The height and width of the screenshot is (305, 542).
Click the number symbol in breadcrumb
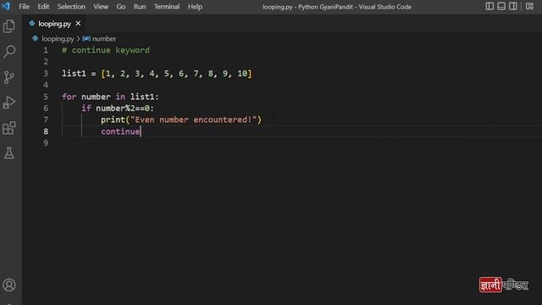click(104, 39)
